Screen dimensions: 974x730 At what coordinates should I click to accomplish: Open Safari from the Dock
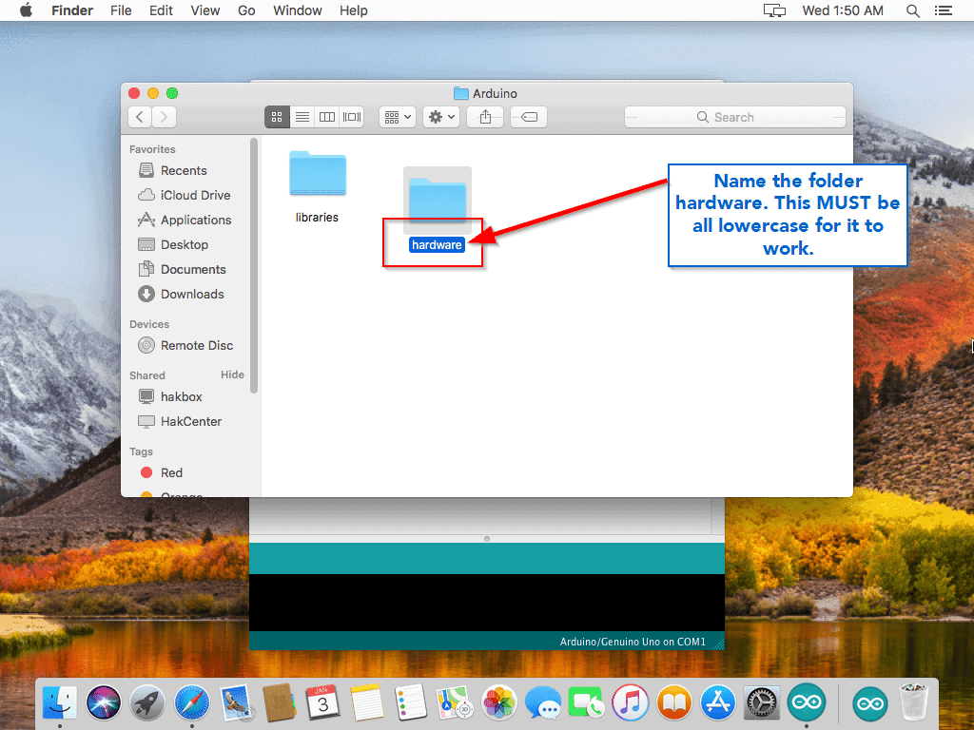point(192,702)
